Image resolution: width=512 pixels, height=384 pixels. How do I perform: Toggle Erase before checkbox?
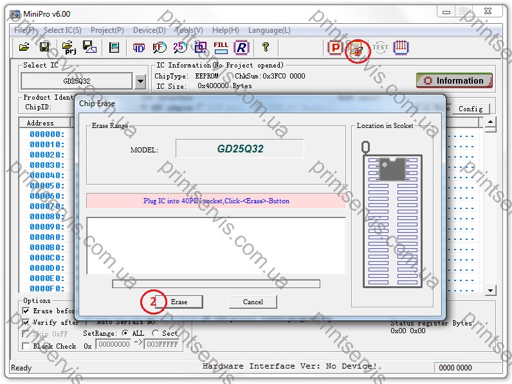[26, 311]
